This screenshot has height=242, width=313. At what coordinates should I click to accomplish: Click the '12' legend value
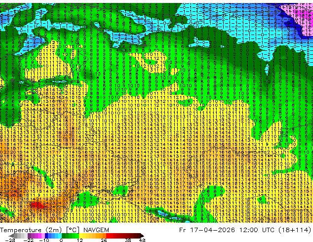click(80, 240)
